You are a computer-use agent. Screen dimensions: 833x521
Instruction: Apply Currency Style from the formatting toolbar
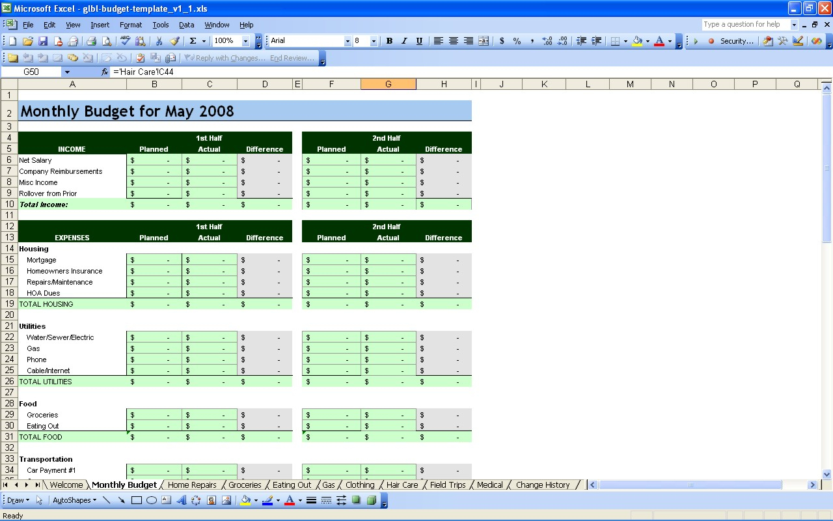coord(502,40)
